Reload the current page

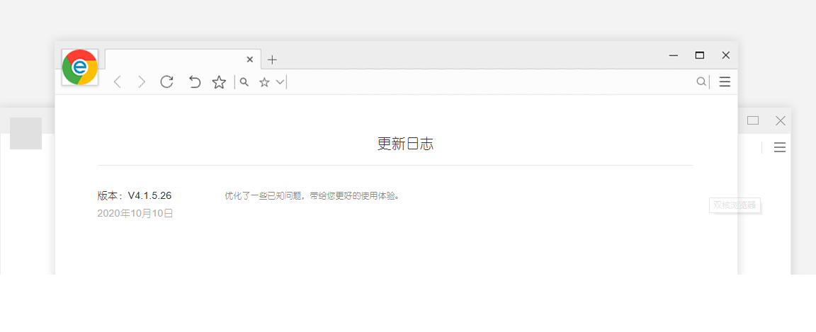pos(166,81)
